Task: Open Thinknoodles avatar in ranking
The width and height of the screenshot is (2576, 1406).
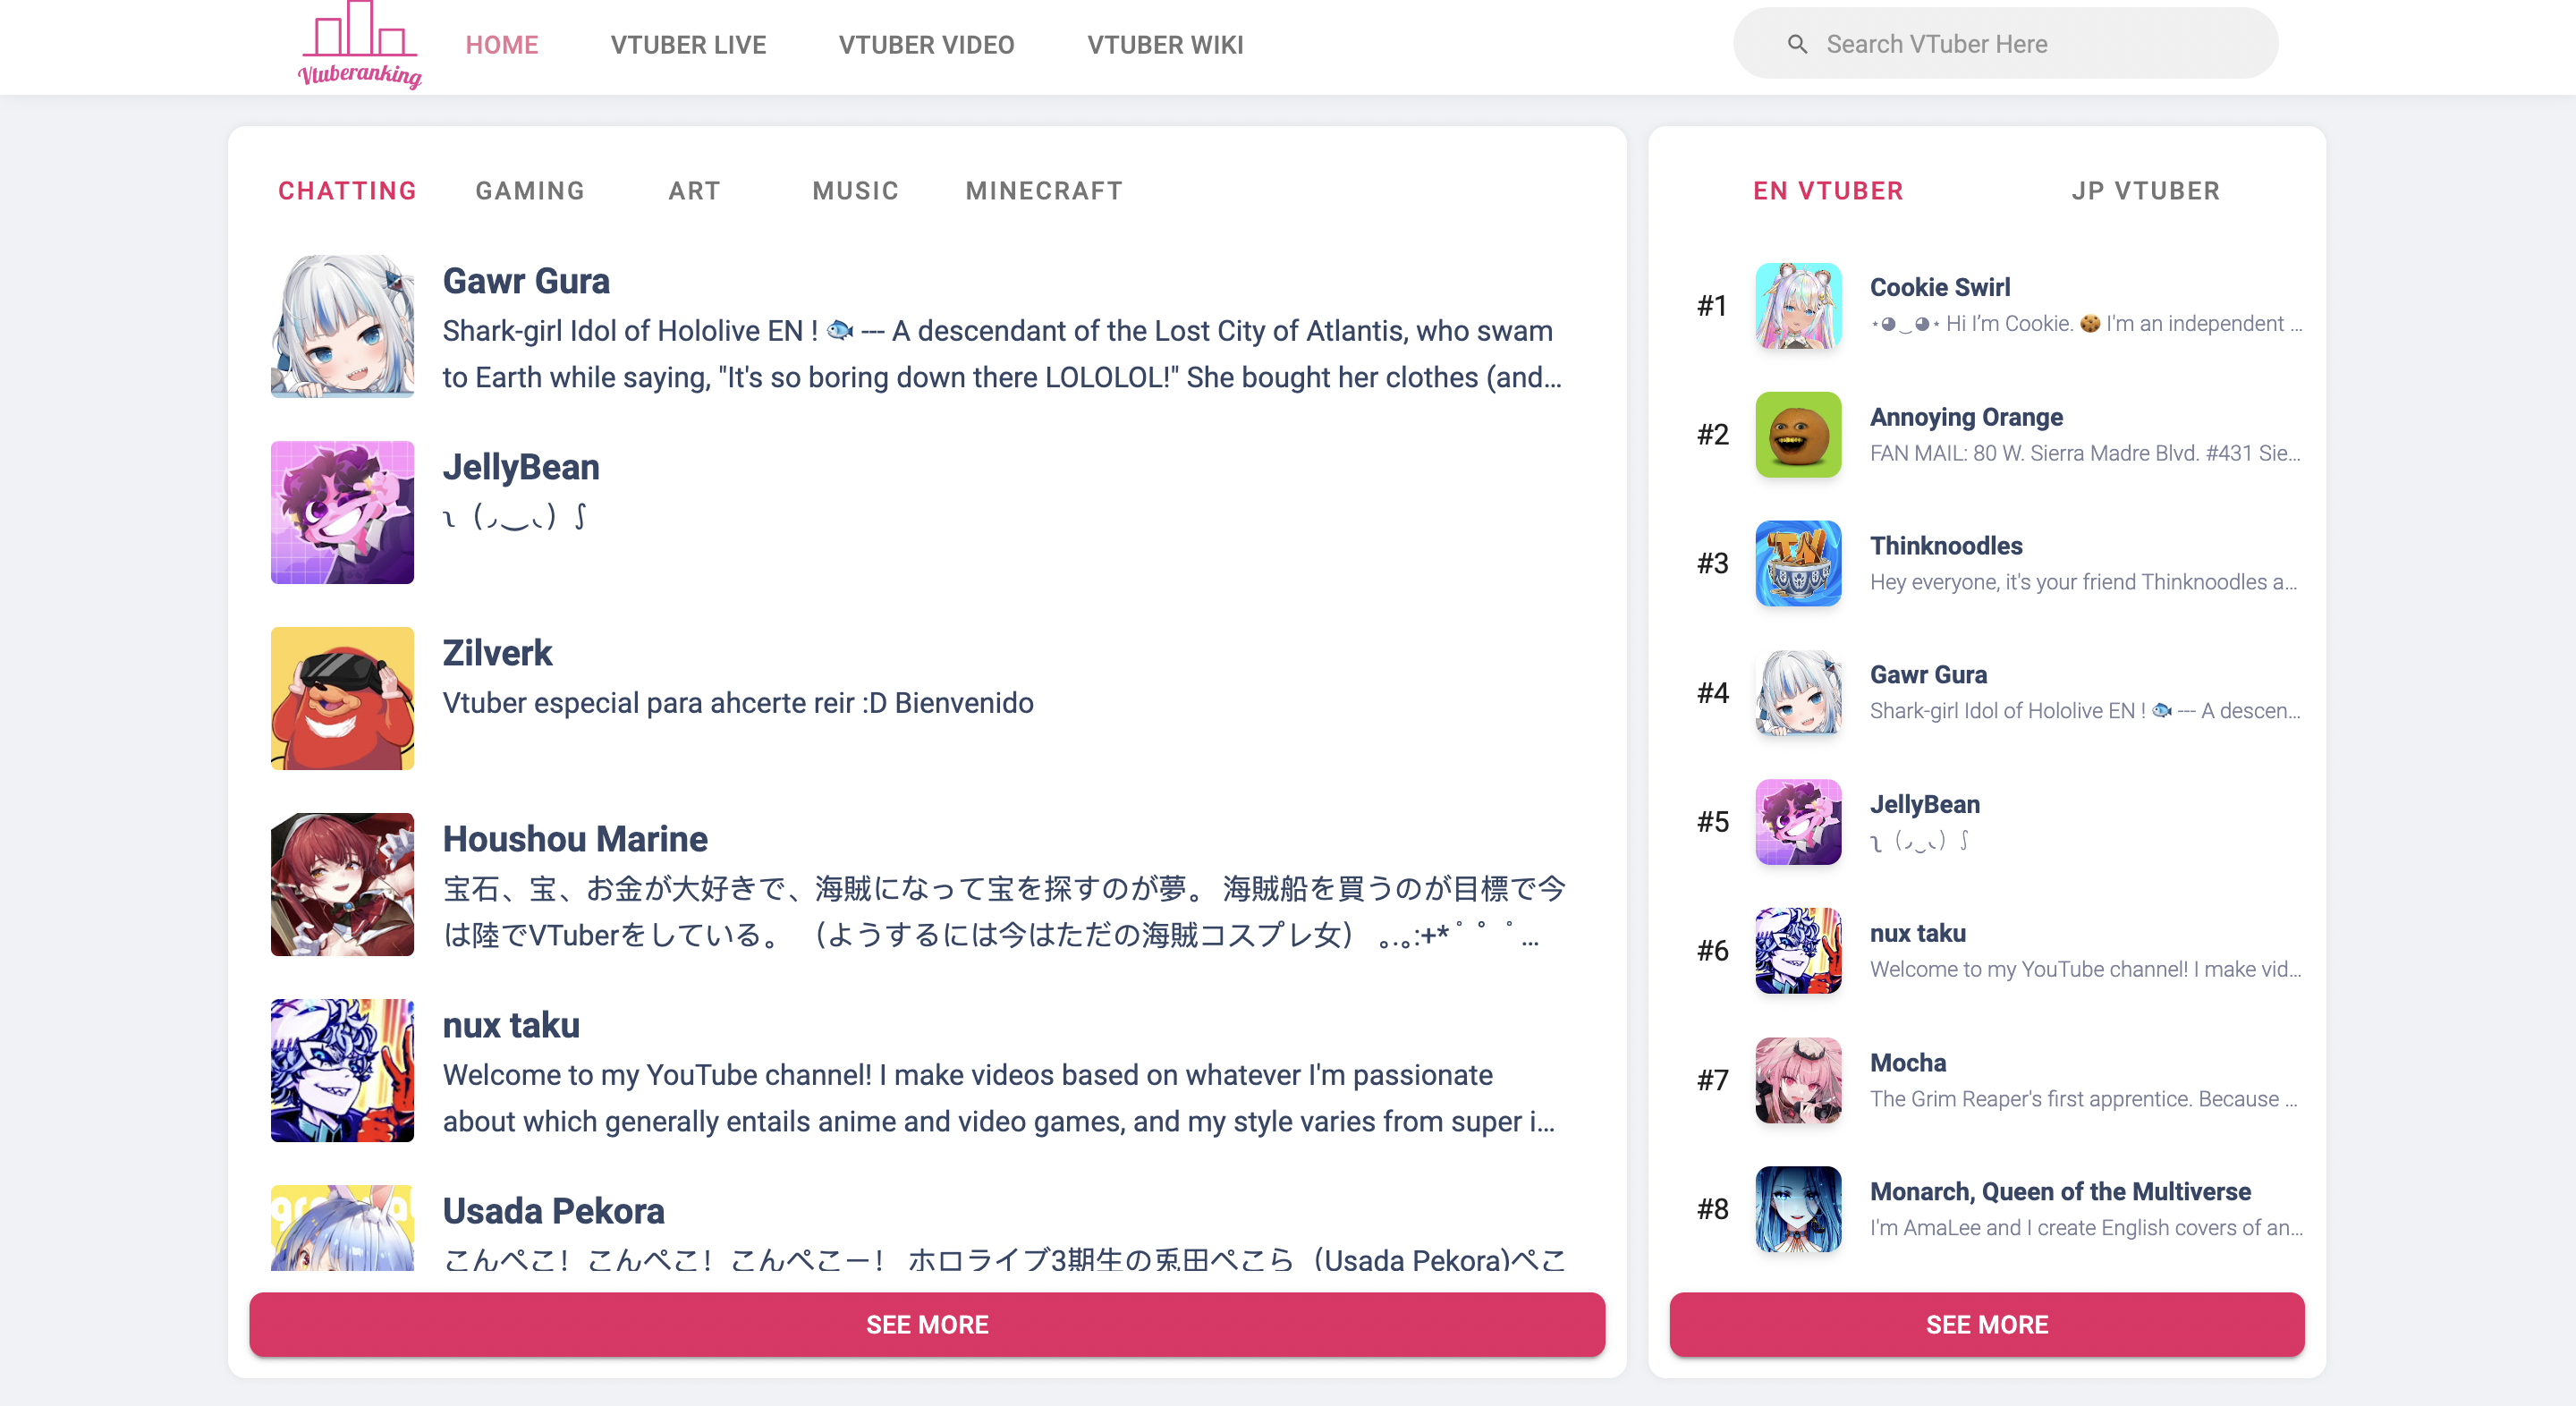Action: click(1798, 563)
